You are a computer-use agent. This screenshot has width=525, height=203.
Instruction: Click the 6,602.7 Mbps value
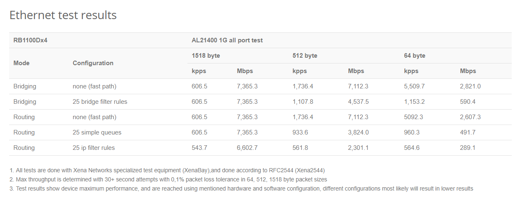pos(247,148)
